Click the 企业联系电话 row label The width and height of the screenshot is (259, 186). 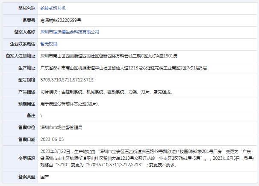point(23,44)
